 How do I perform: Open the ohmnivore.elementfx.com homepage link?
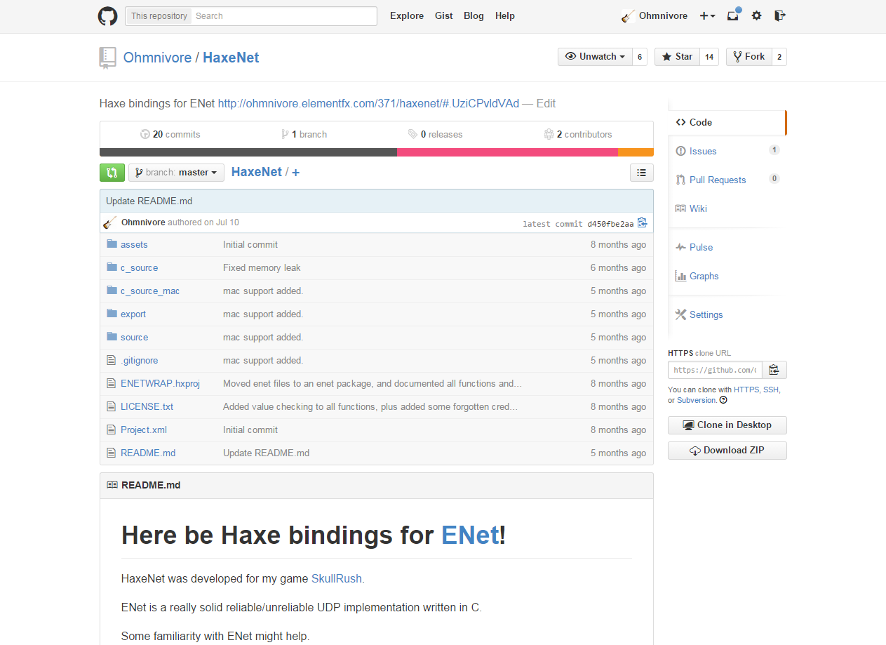[368, 103]
